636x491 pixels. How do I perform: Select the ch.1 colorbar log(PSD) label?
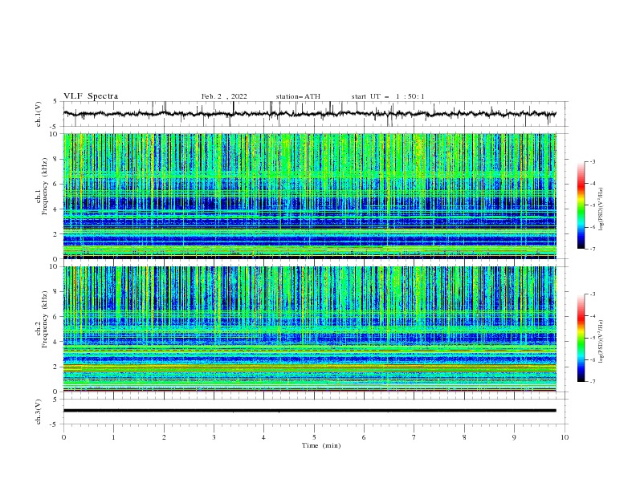tap(601, 209)
